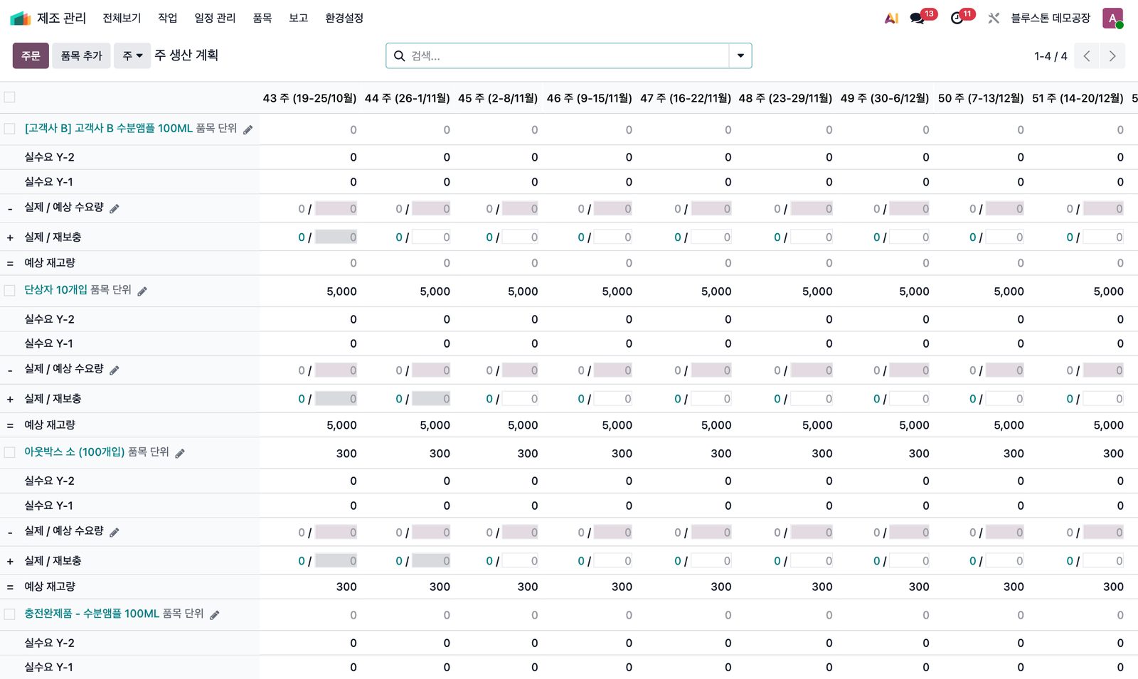
Task: Go to next page arrow
Action: click(x=1112, y=55)
